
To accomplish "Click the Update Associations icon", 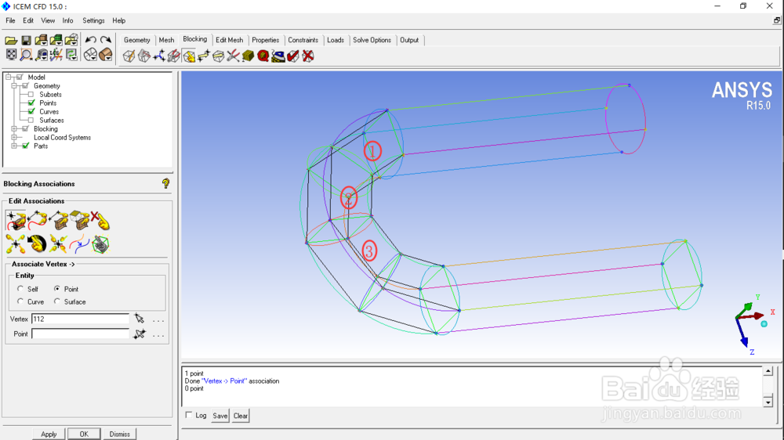I will pyautogui.click(x=16, y=243).
